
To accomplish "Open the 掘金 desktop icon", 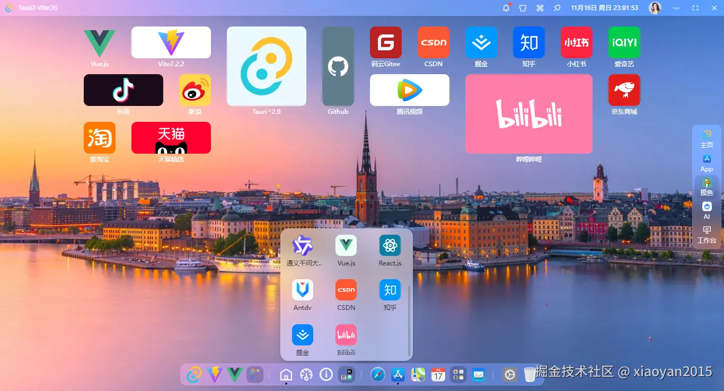I will (481, 42).
